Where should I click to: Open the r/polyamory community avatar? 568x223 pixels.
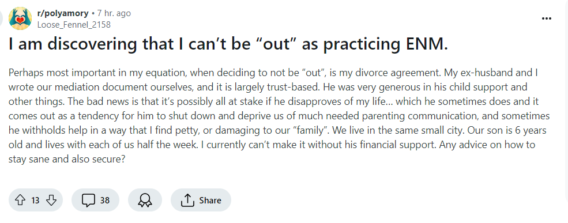click(20, 18)
